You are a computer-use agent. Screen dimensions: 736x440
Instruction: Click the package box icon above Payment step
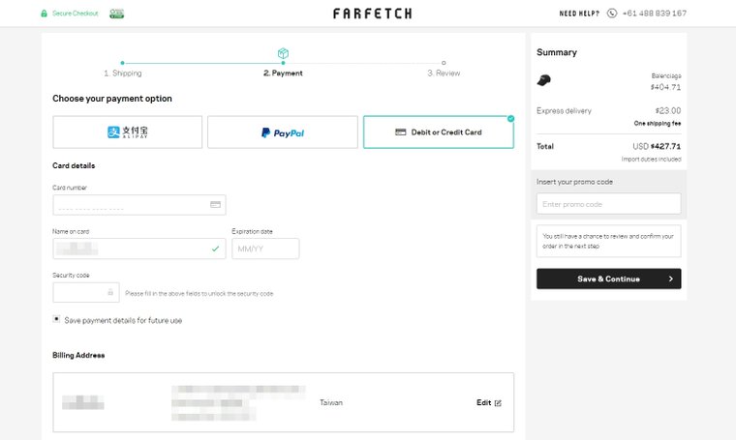(283, 53)
